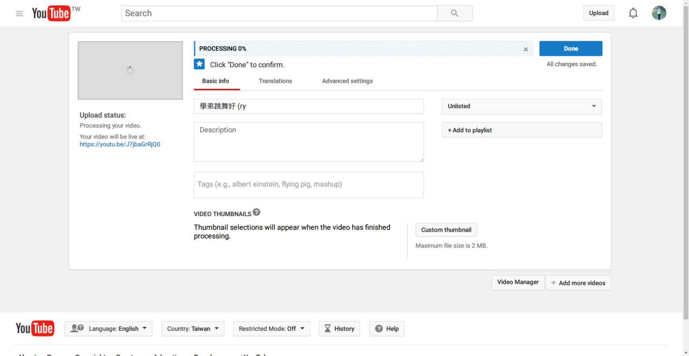The height and width of the screenshot is (356, 689).
Task: Click into the Description text area
Action: 308,142
